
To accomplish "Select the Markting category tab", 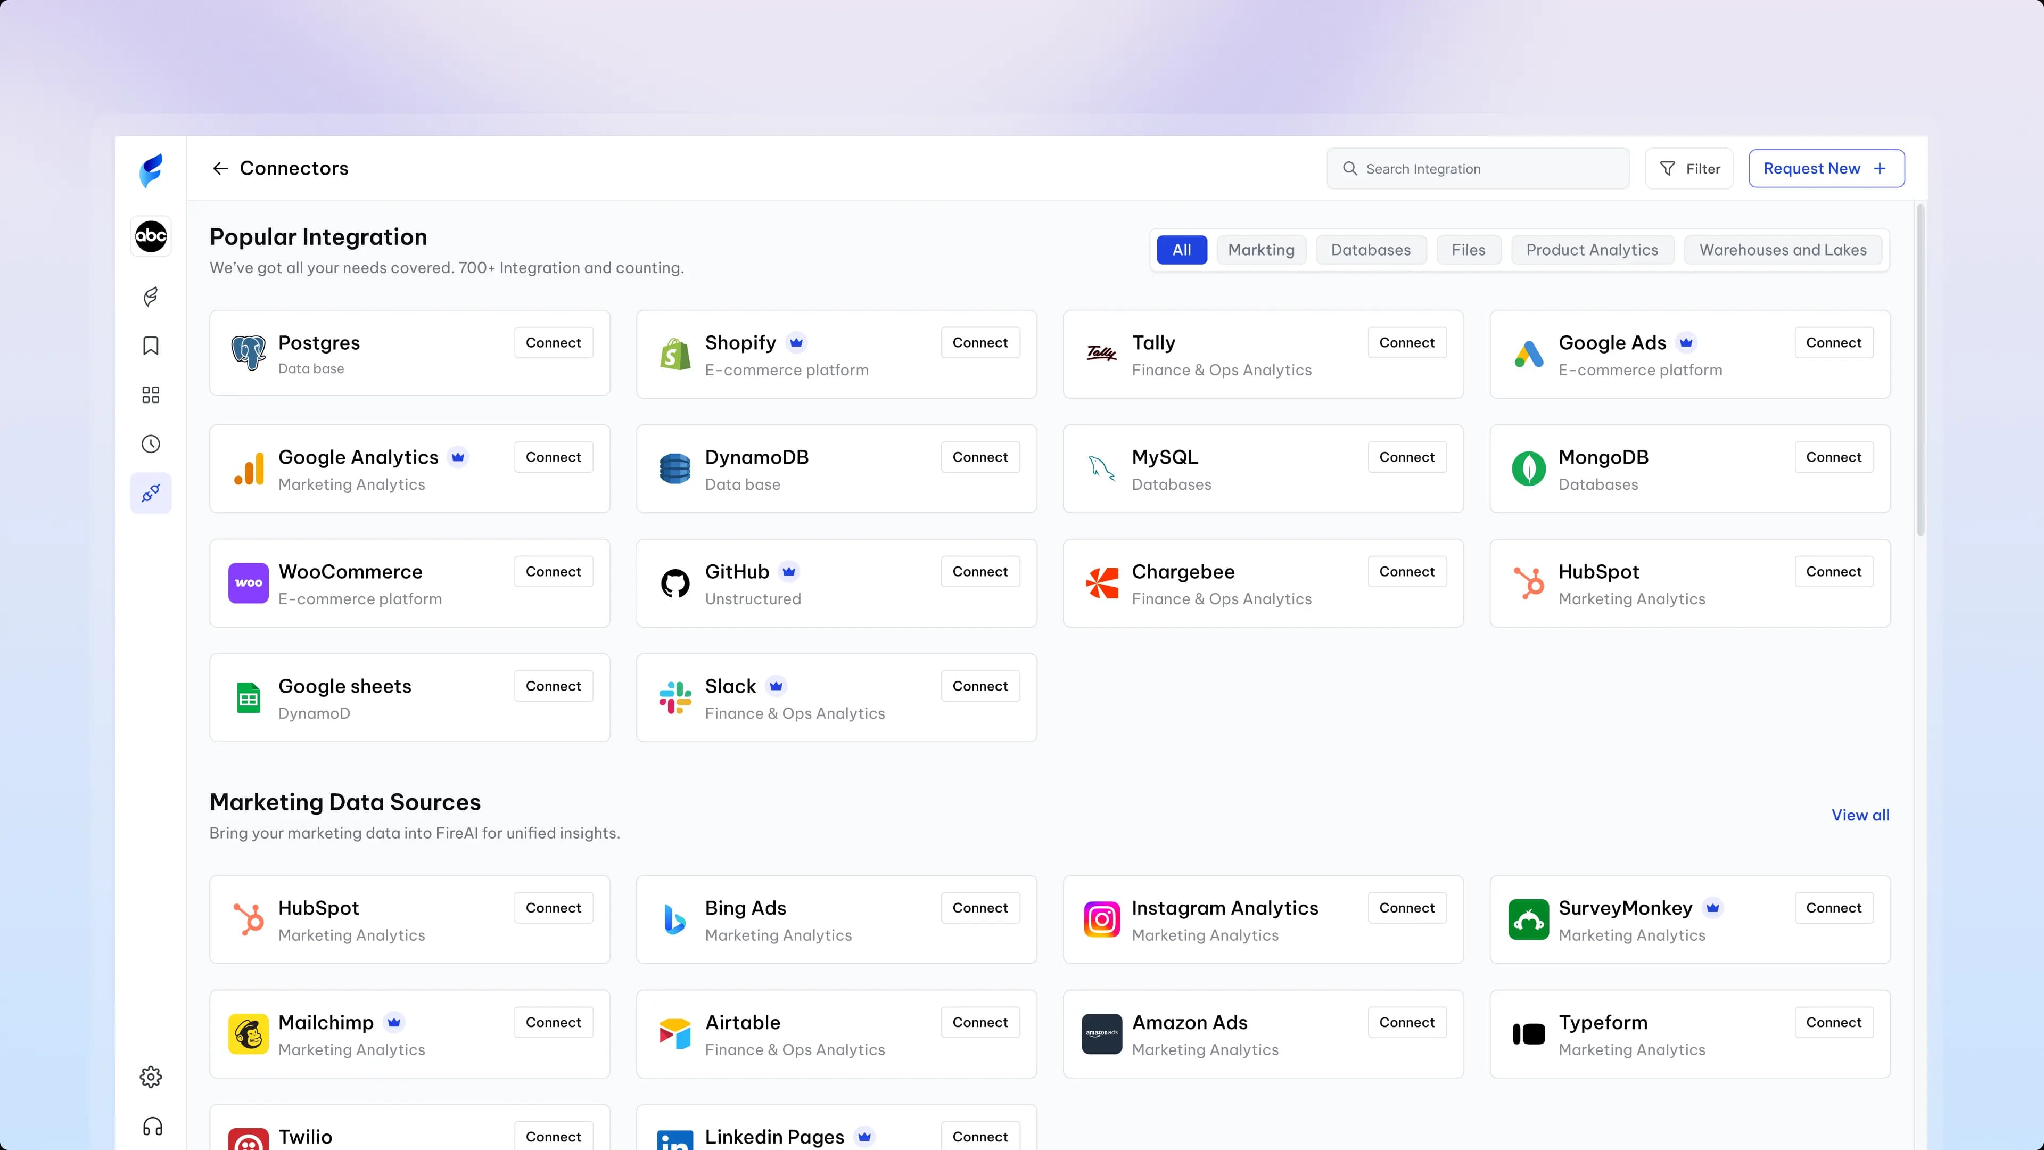I will [1261, 250].
